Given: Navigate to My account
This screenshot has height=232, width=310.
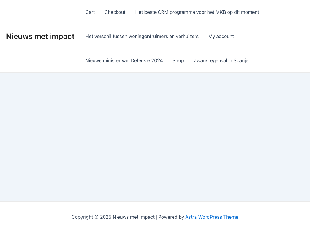Looking at the screenshot, I should 221,36.
